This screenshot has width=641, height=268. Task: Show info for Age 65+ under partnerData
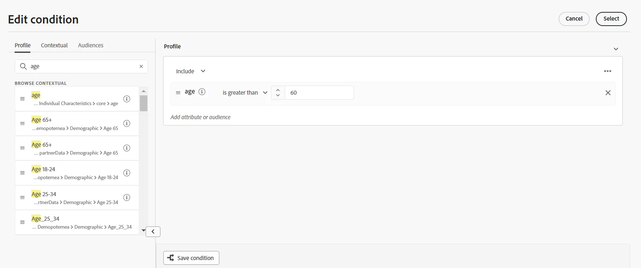(x=127, y=148)
